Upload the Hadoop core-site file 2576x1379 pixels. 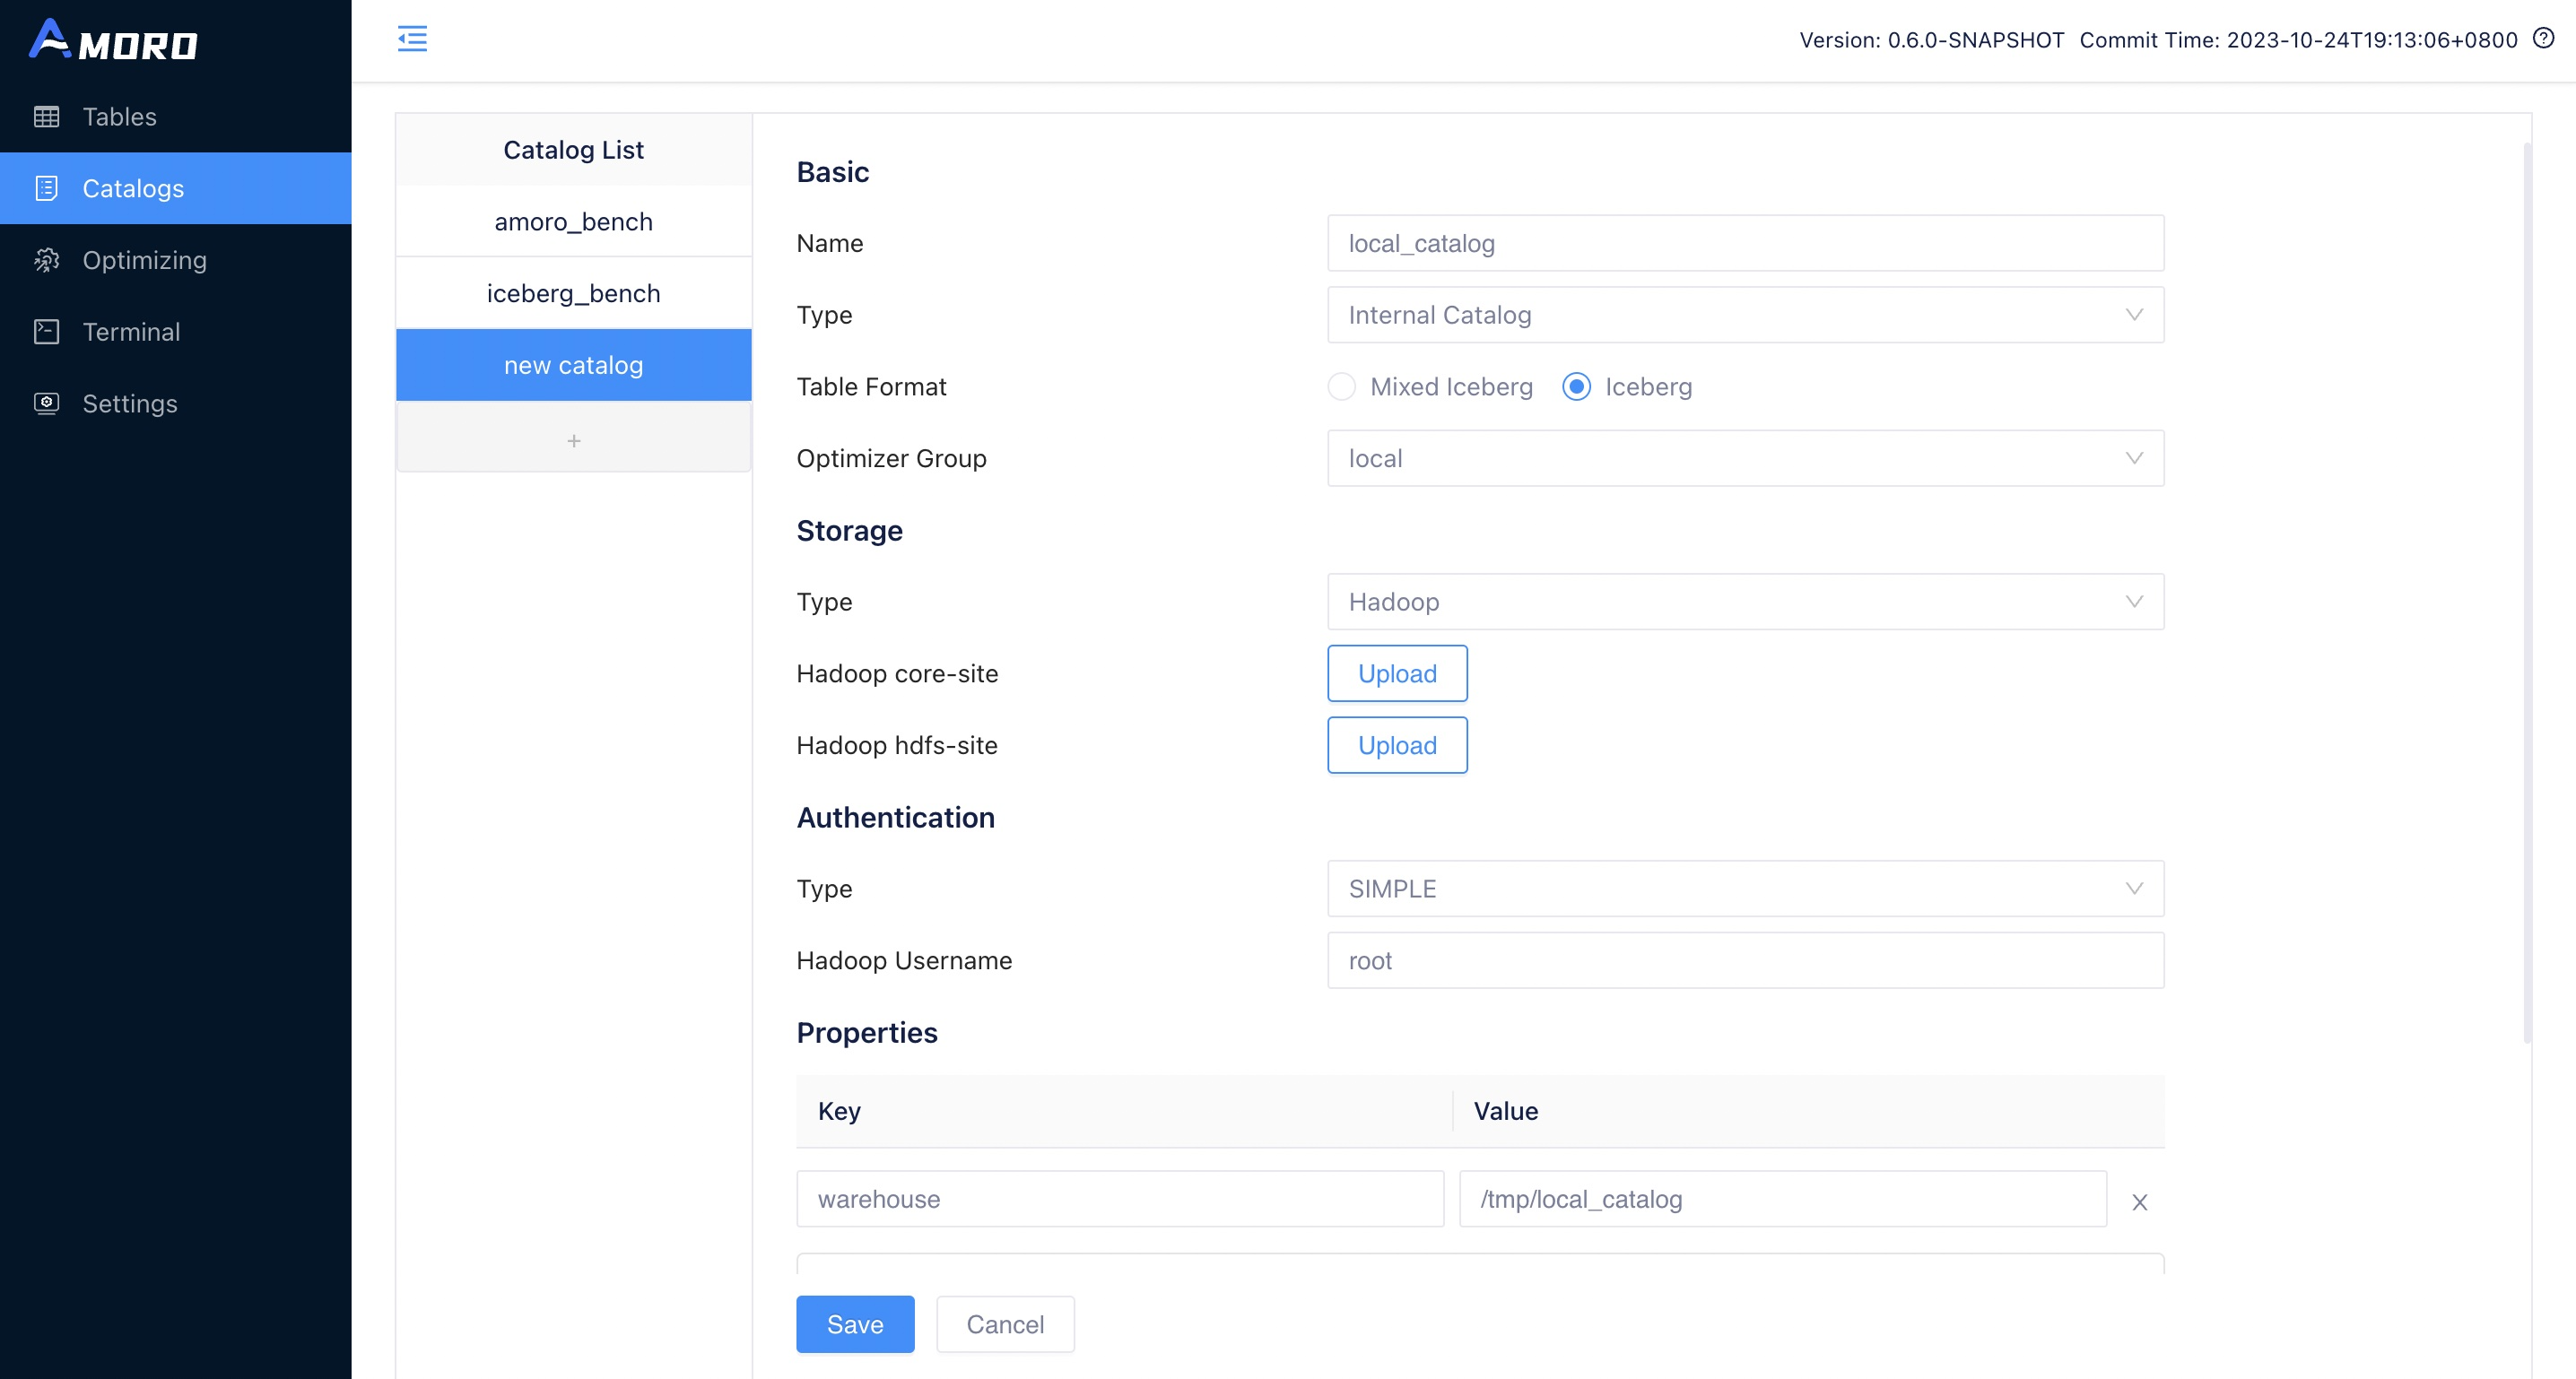(x=1396, y=673)
